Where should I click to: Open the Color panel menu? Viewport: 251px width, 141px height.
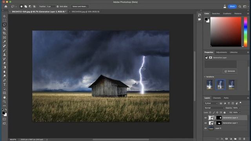248,14
